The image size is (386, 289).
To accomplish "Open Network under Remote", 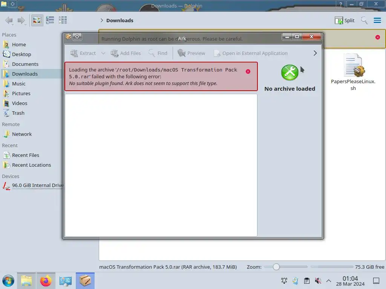I will point(31,134).
